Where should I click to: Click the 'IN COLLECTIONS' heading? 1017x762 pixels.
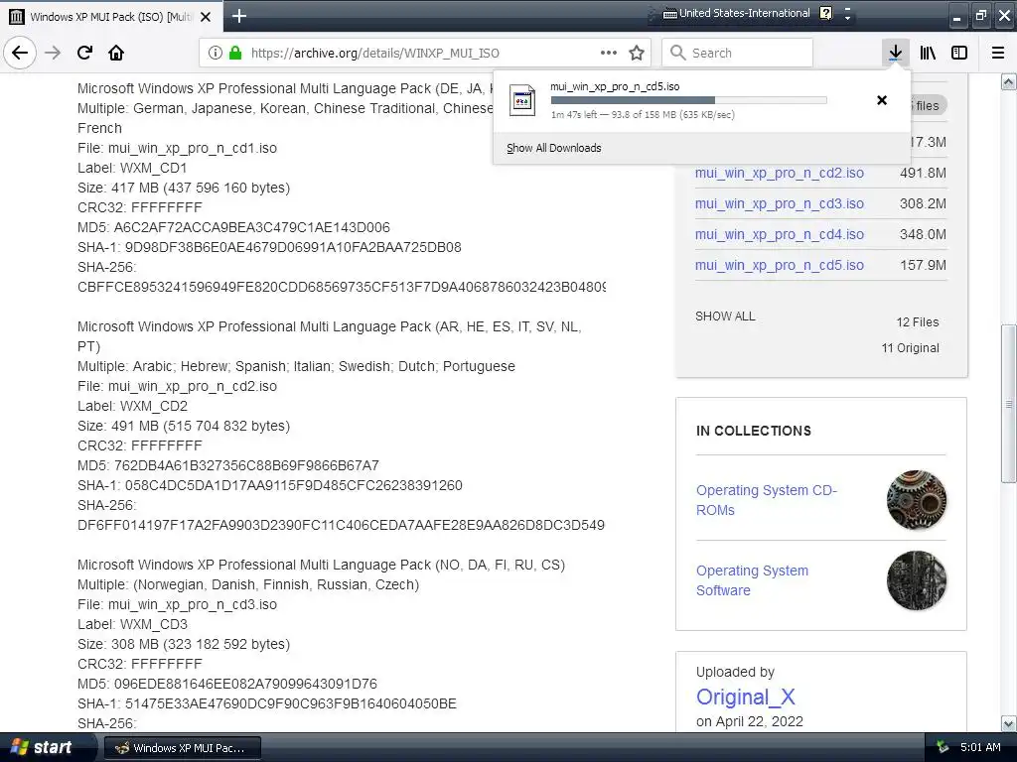tap(754, 431)
